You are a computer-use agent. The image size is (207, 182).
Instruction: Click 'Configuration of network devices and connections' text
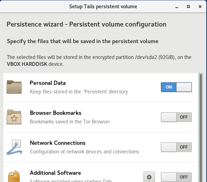coord(84,152)
